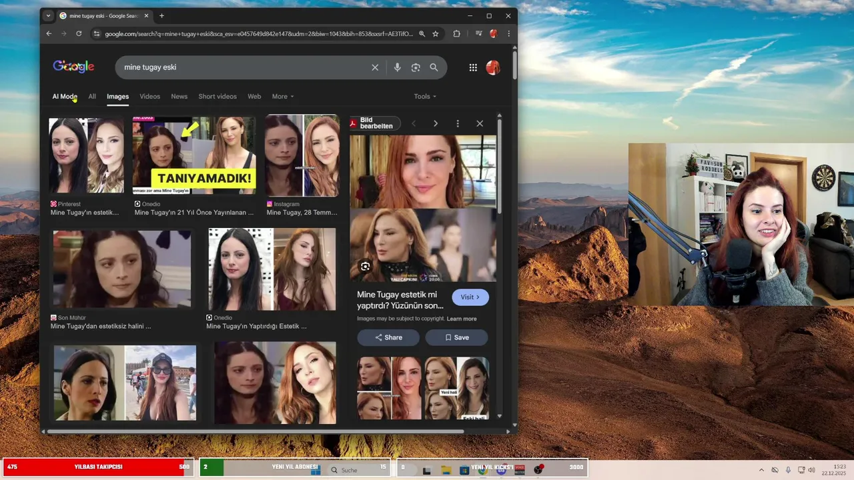Viewport: 854px width, 480px height.
Task: Open the volume icon in the system tray
Action: coord(811,470)
